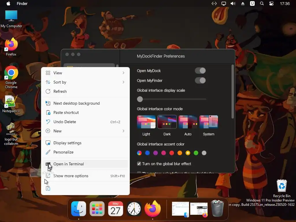Open the Calendar dock icon showing May 27

click(x=116, y=209)
